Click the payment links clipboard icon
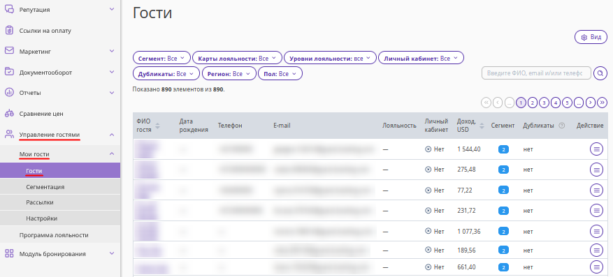This screenshot has width=613, height=277. [9, 31]
